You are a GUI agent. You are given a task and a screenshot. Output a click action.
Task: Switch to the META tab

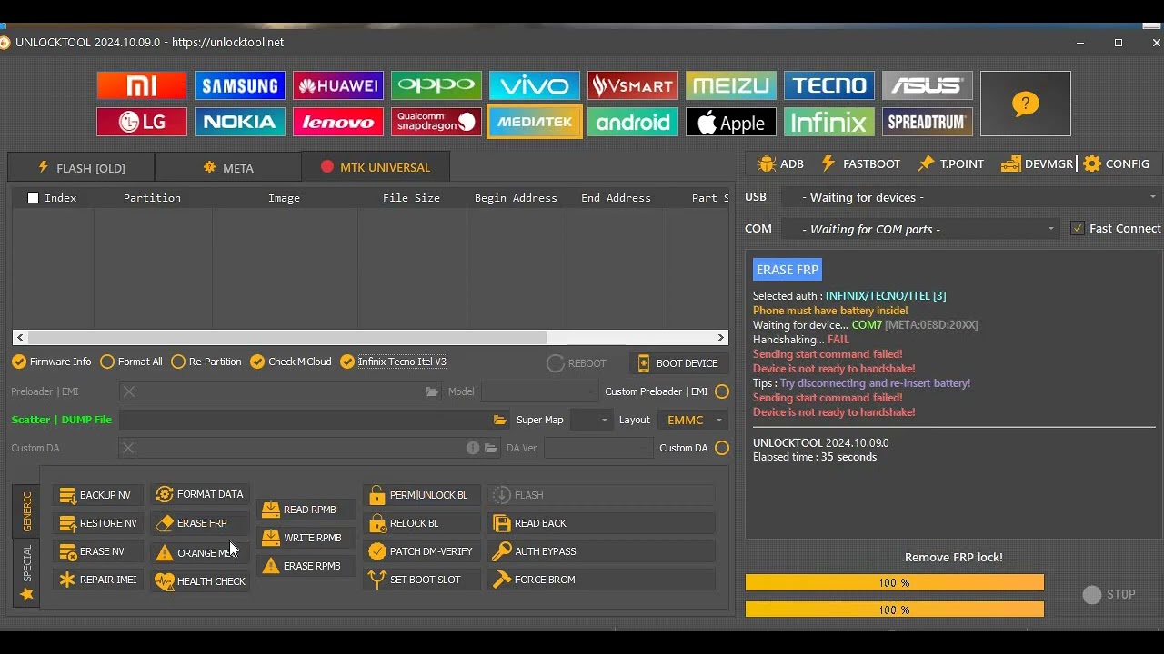pos(228,167)
